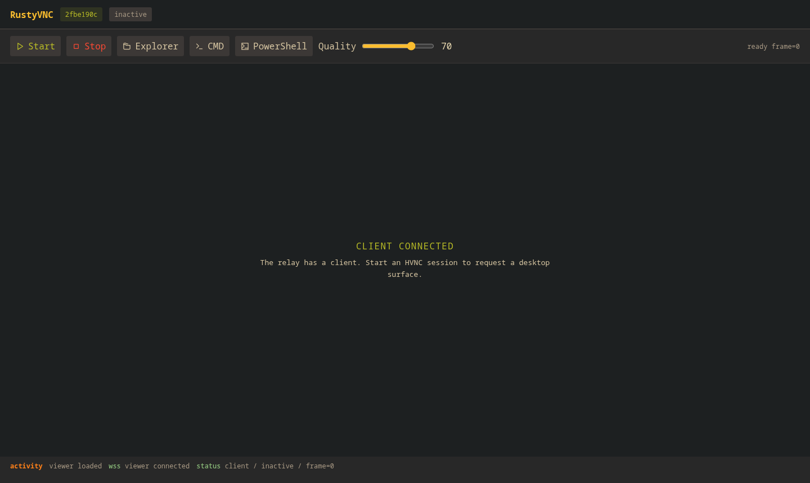Screen dimensions: 810x483
Task: Click the console icon beside PowerShell
Action: click(245, 47)
